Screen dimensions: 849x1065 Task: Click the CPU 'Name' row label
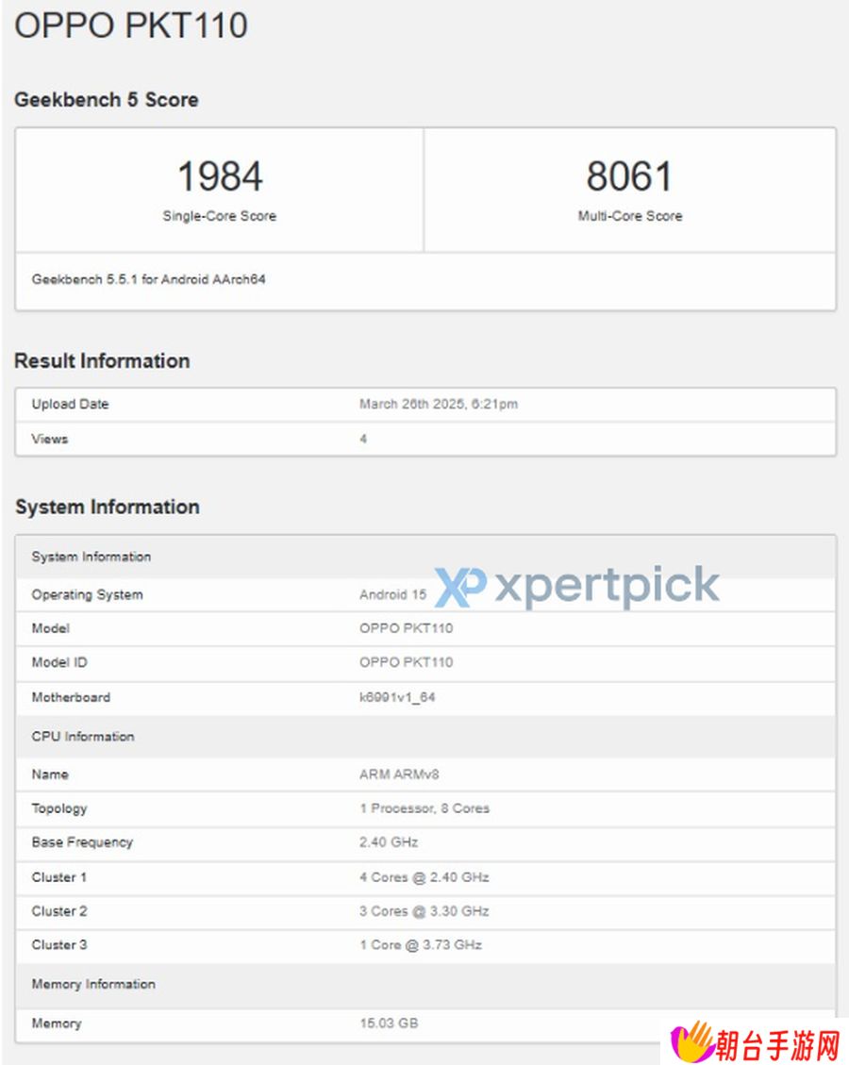tap(50, 774)
